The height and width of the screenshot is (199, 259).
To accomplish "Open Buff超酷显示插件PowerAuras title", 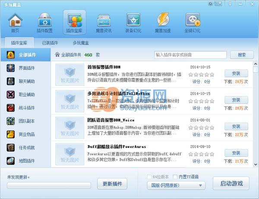I will tap(117, 146).
